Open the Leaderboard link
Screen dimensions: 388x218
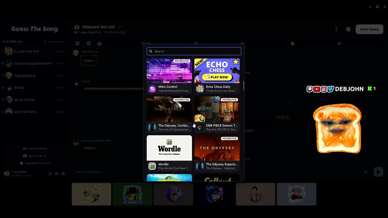tap(54, 41)
